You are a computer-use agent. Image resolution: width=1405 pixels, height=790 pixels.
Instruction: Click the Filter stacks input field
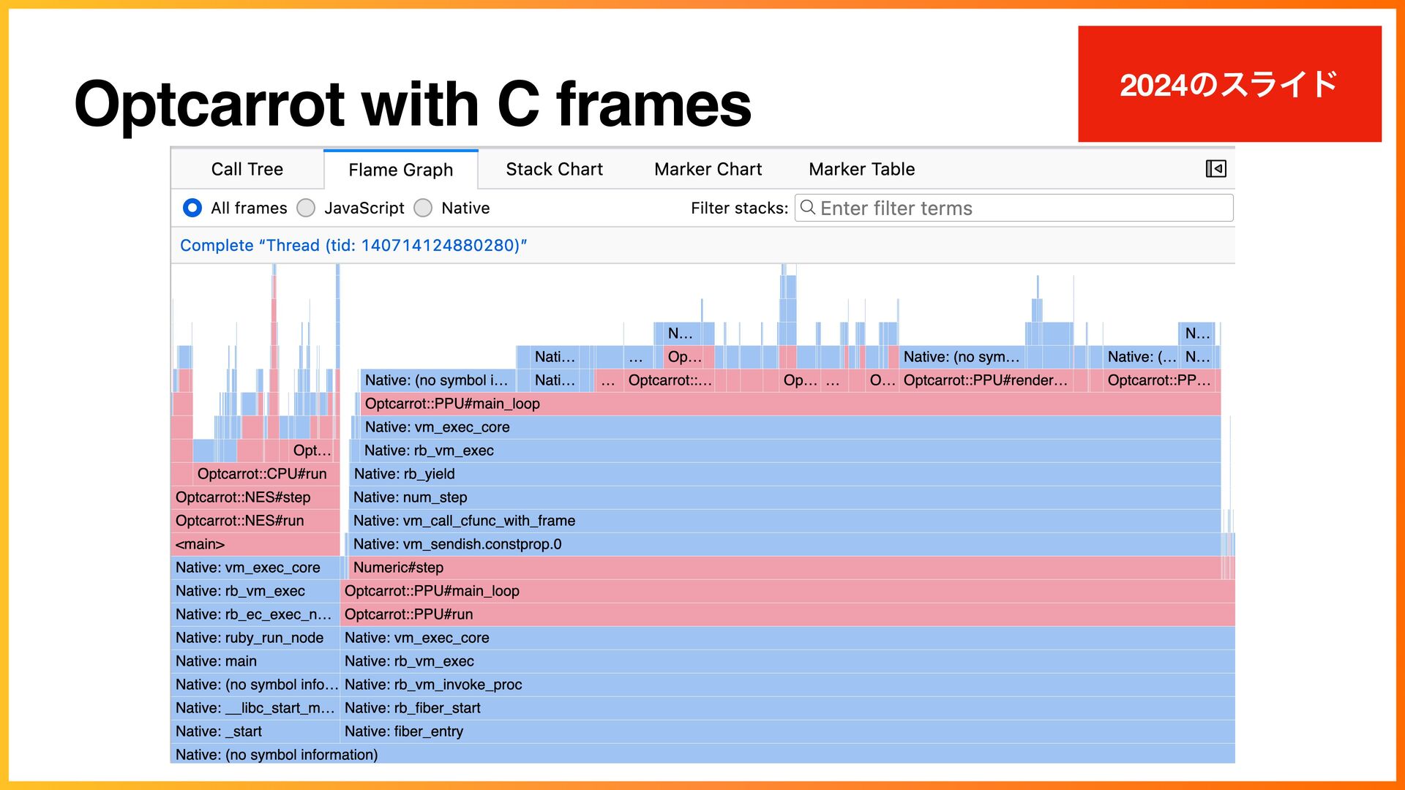1014,208
